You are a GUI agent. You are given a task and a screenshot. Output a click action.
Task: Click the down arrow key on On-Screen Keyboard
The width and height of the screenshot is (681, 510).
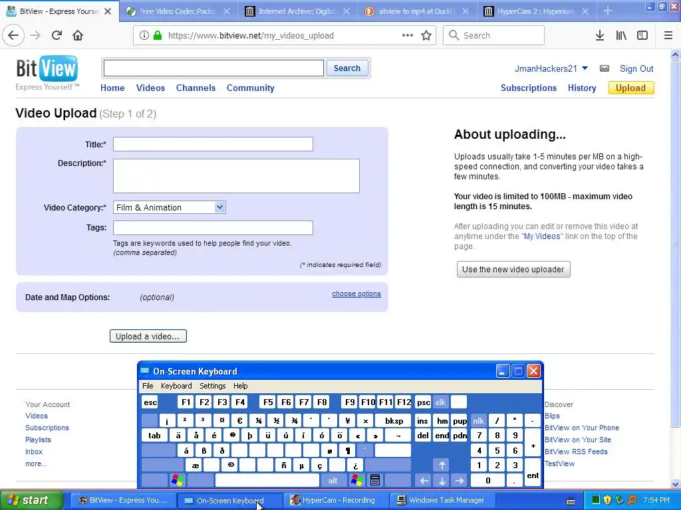click(442, 480)
